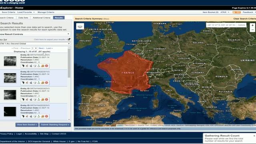Open metadata for entity SRTM1N42E001V3
This screenshot has height=144, width=256.
point(35,83)
